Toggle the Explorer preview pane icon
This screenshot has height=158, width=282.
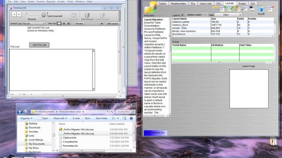(x=124, y=118)
